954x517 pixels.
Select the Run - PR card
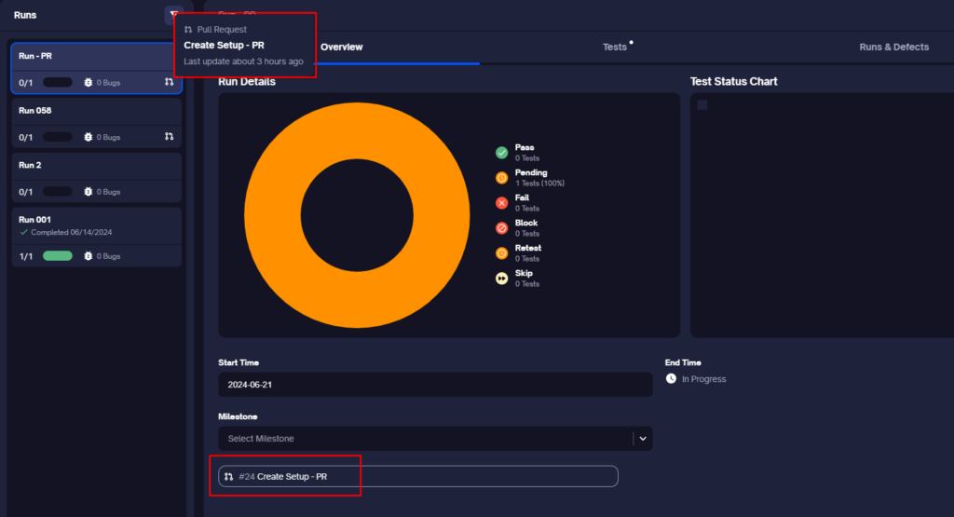click(96, 68)
